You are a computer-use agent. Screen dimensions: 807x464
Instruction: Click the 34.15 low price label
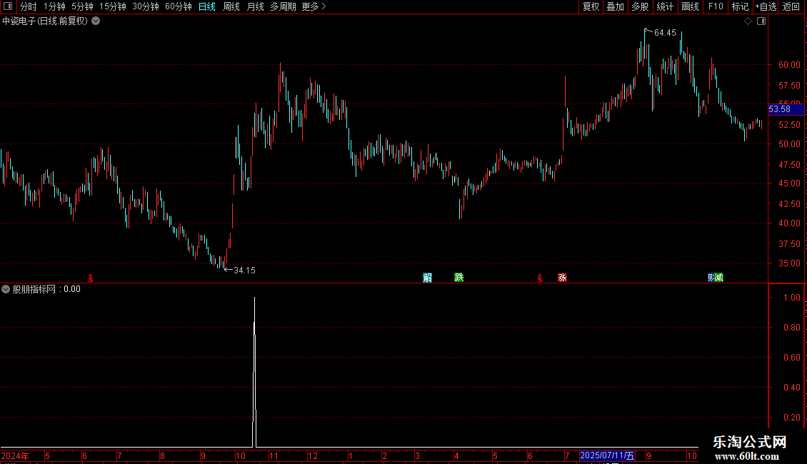pyautogui.click(x=244, y=271)
